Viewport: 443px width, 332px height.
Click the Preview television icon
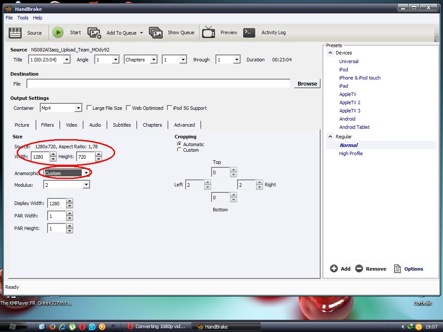209,32
